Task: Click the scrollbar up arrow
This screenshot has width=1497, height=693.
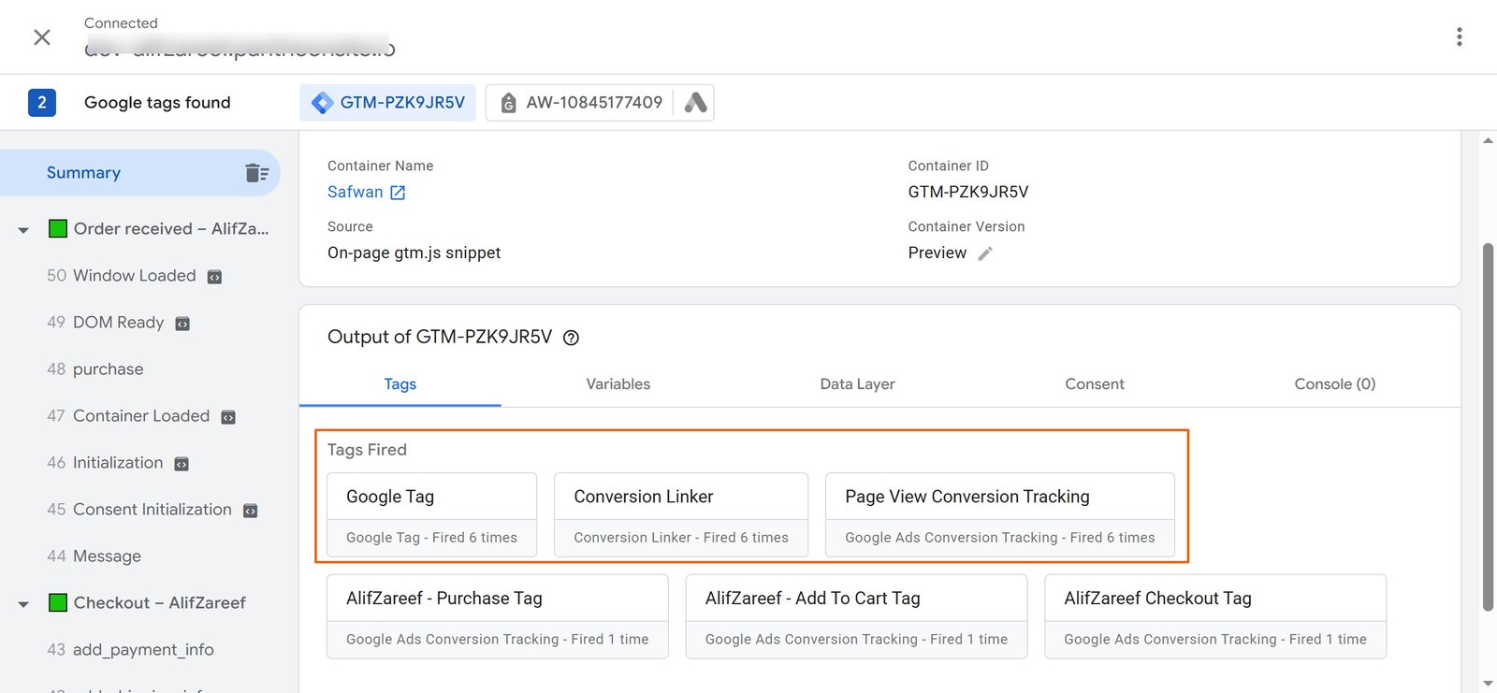Action: (x=1488, y=141)
